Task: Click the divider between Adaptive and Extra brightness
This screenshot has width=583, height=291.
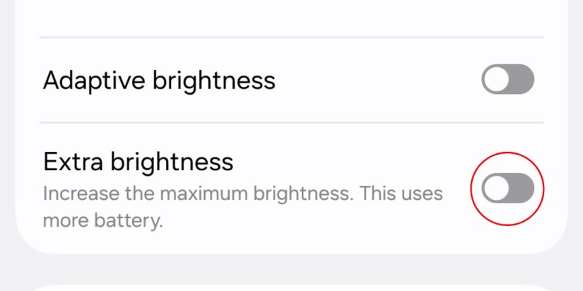Action: 291,122
